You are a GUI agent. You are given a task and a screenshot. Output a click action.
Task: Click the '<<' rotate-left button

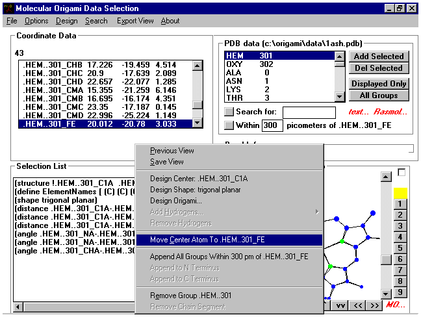point(357,305)
